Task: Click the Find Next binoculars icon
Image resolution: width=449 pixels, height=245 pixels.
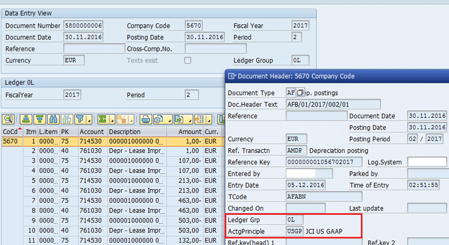Action: coord(66,119)
